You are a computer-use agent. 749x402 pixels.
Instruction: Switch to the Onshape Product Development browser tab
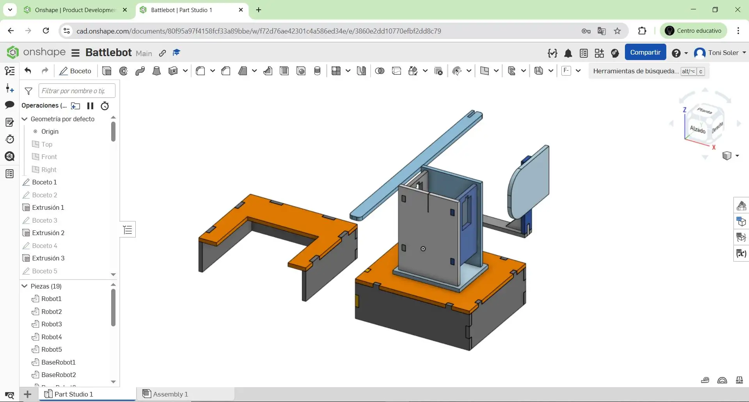(75, 10)
